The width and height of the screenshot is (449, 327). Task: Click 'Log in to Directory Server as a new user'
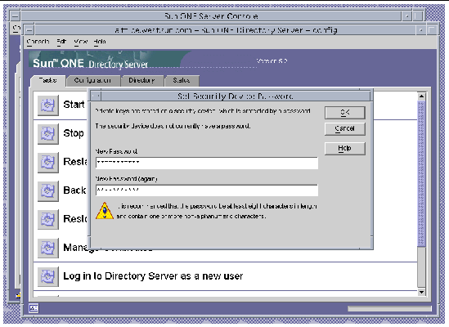[x=153, y=276]
